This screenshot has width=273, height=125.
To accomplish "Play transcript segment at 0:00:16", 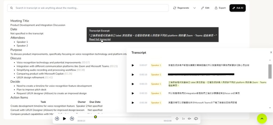I will point(133,75).
